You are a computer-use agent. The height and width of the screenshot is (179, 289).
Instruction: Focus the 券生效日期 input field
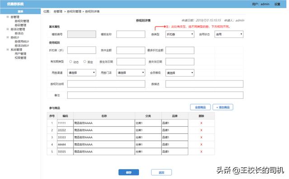click(x=131, y=62)
